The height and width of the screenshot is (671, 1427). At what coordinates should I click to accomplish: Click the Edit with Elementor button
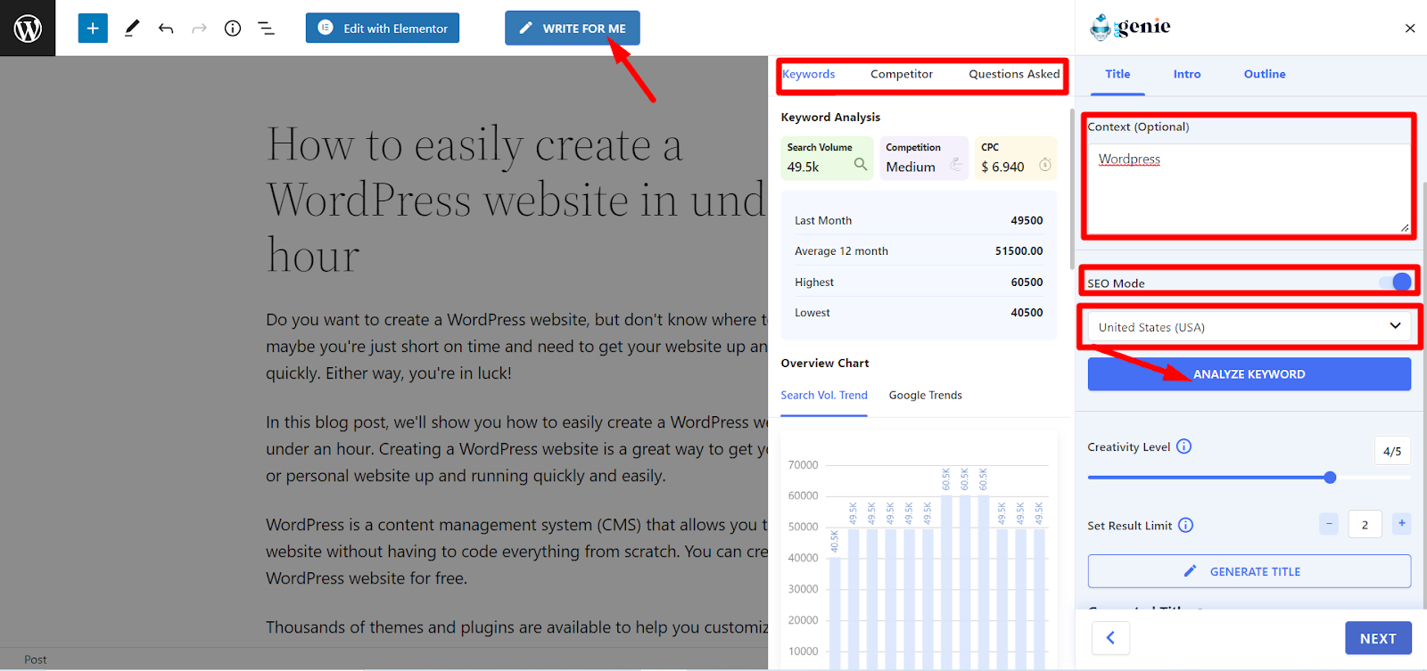pyautogui.click(x=383, y=29)
